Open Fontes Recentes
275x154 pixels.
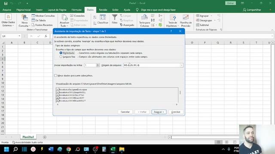click(42, 25)
